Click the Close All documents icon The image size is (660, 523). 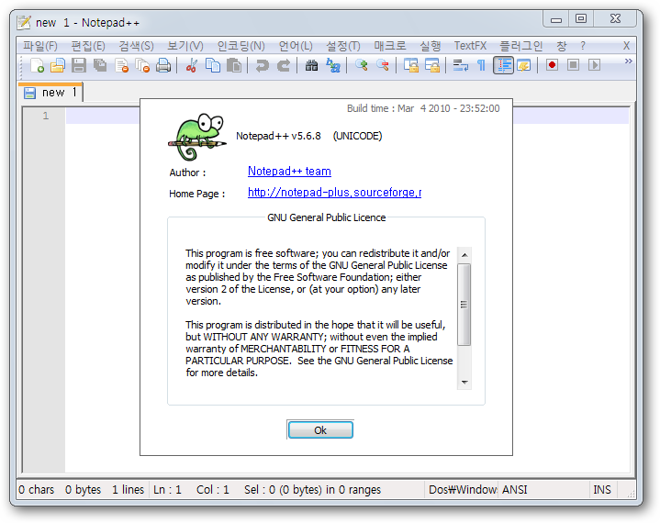click(142, 66)
